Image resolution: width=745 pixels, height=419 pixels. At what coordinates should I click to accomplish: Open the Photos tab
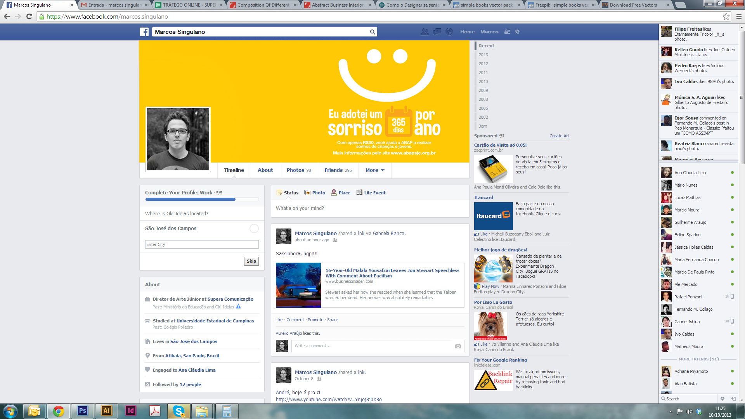pos(299,170)
